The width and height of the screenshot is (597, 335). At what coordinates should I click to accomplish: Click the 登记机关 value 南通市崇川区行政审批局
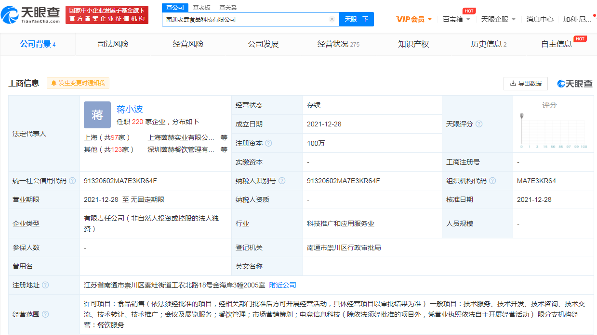[344, 248]
